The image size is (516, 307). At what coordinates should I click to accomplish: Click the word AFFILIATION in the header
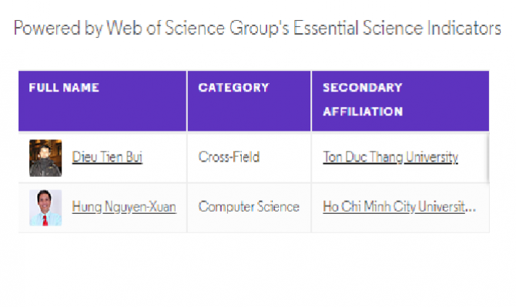[363, 112]
